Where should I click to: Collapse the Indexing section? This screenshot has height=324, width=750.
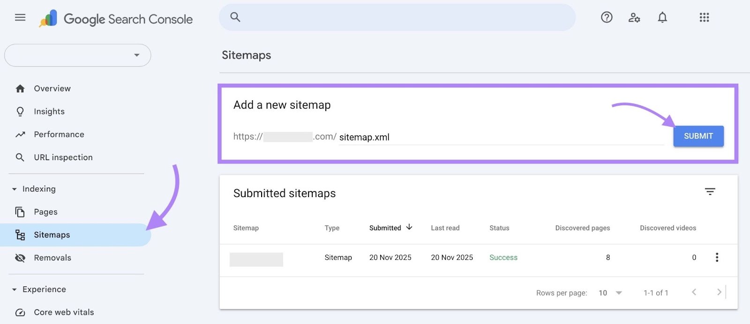point(14,189)
